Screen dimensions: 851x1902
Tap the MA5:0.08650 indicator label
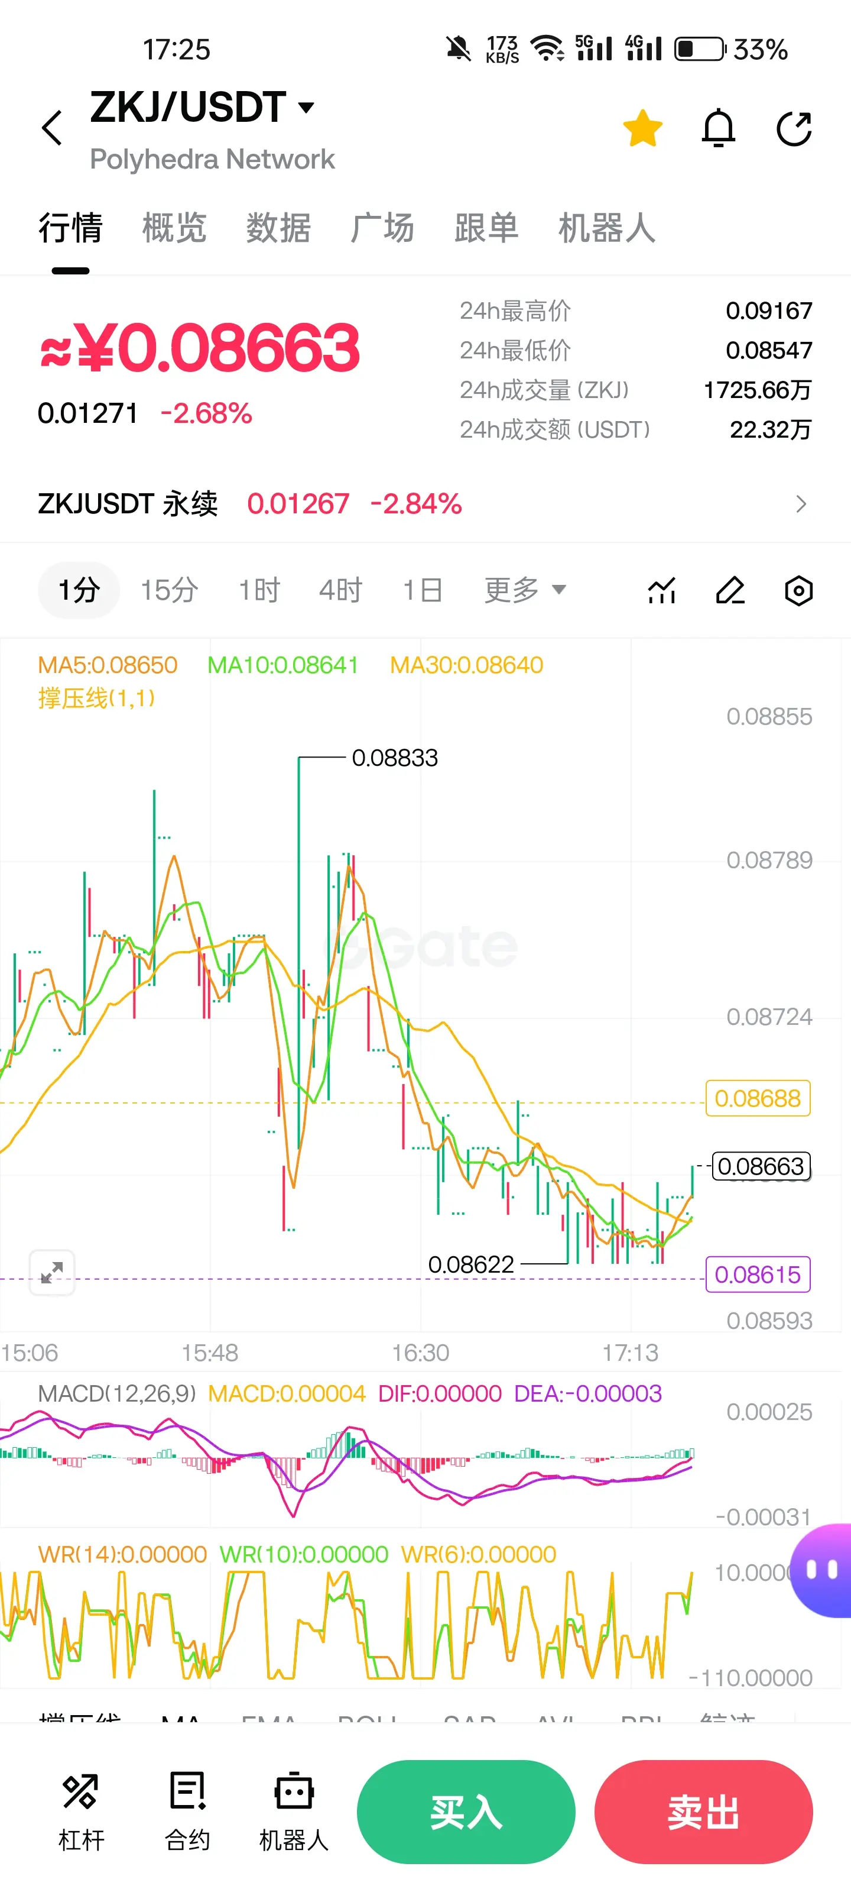point(108,665)
